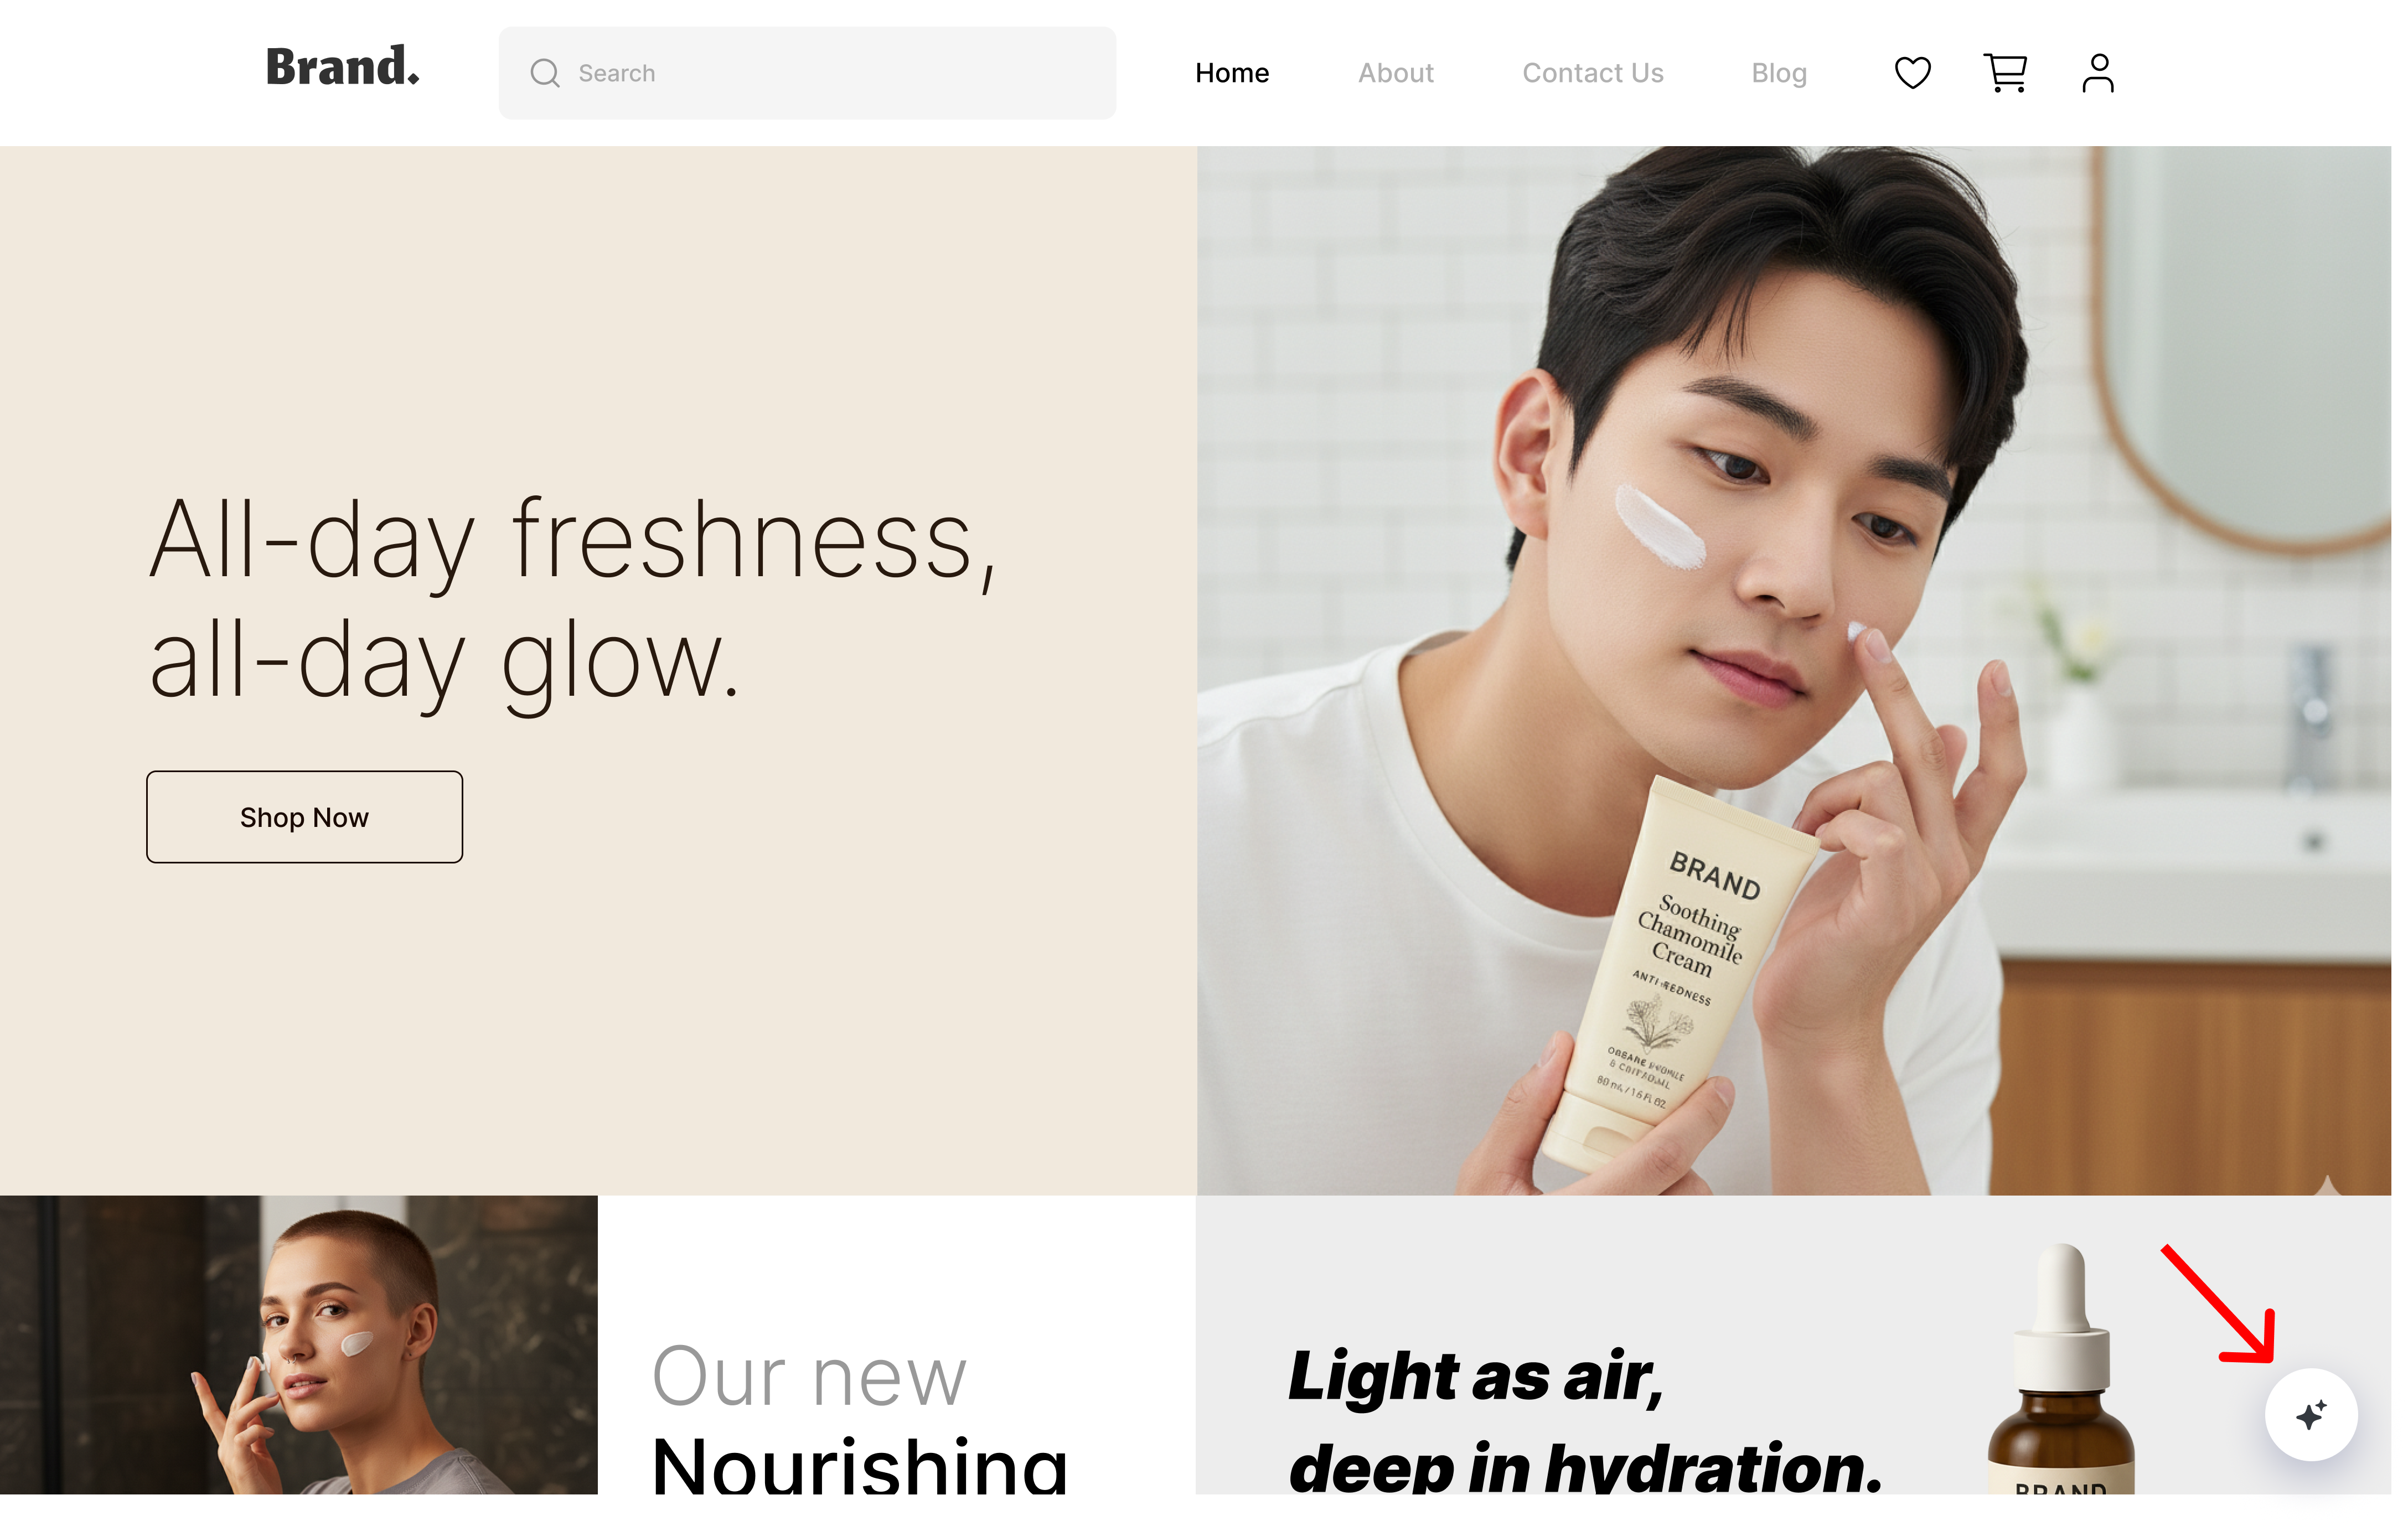Viewport: 2408px width, 1526px height.
Task: Open the shopping cart
Action: [x=2005, y=73]
